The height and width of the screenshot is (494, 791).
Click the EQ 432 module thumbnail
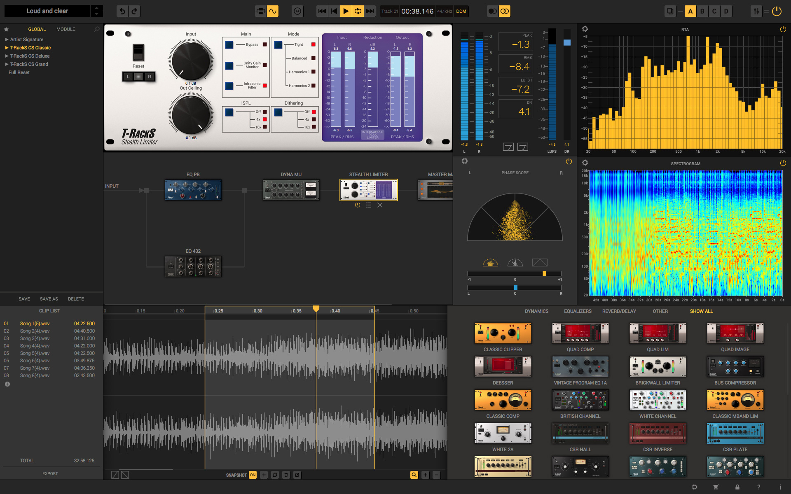click(x=193, y=266)
